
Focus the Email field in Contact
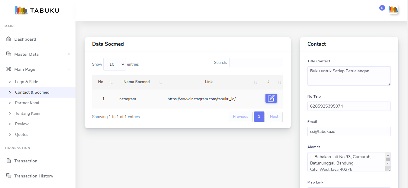point(349,131)
